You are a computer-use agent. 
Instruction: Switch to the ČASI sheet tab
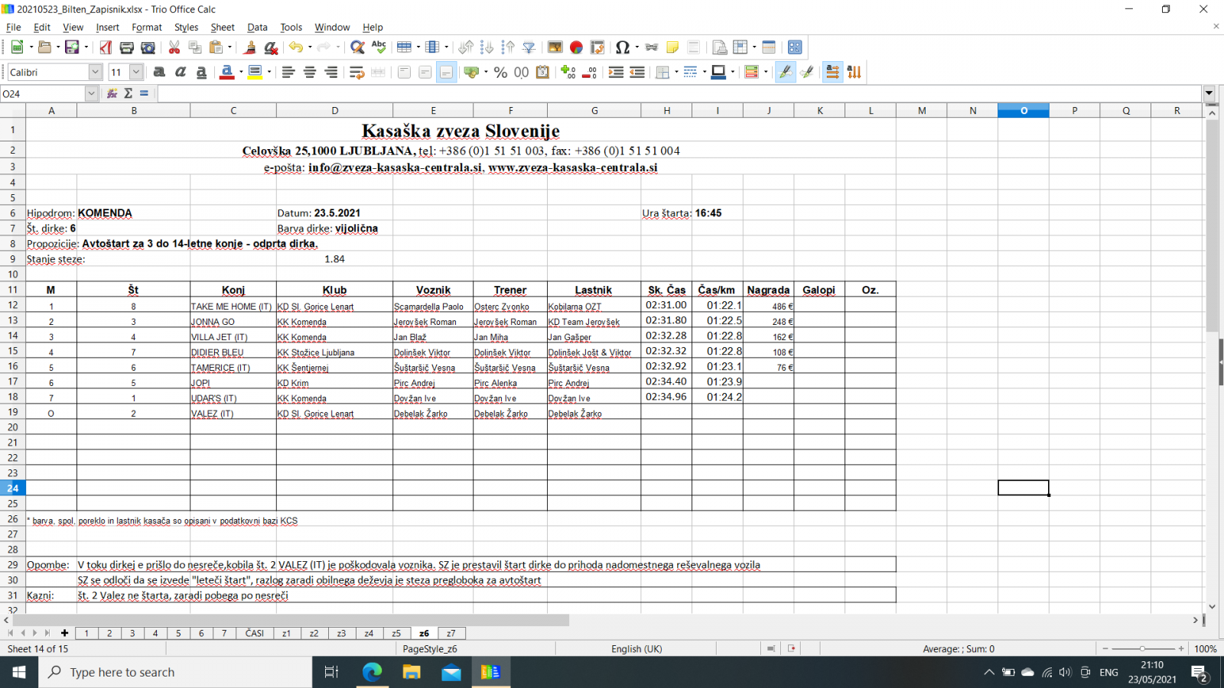[254, 633]
